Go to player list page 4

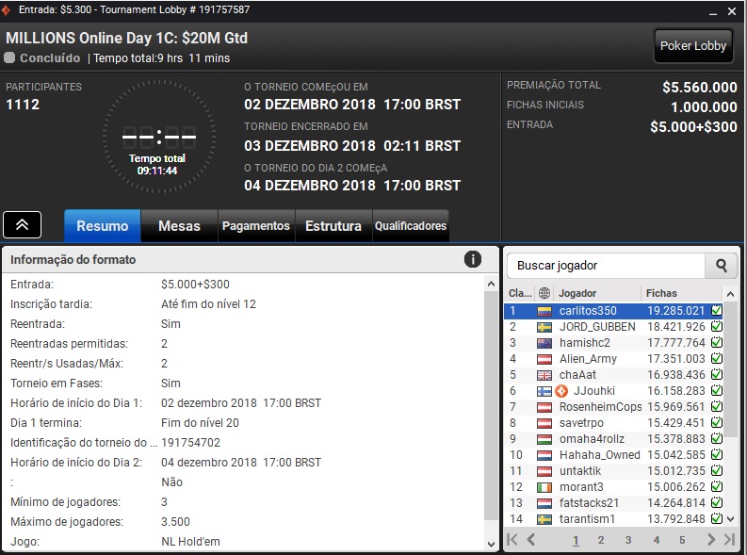pyautogui.click(x=657, y=540)
